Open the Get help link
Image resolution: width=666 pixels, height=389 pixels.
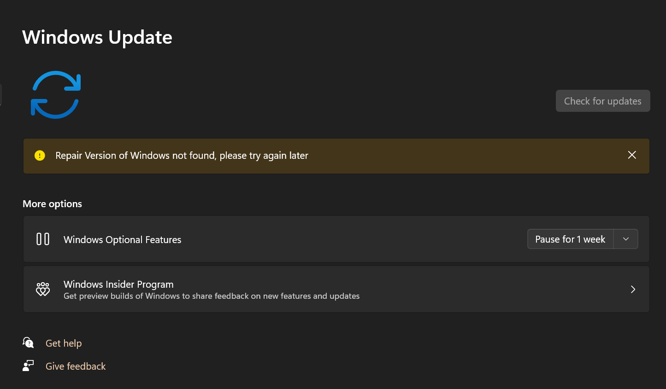pyautogui.click(x=64, y=343)
